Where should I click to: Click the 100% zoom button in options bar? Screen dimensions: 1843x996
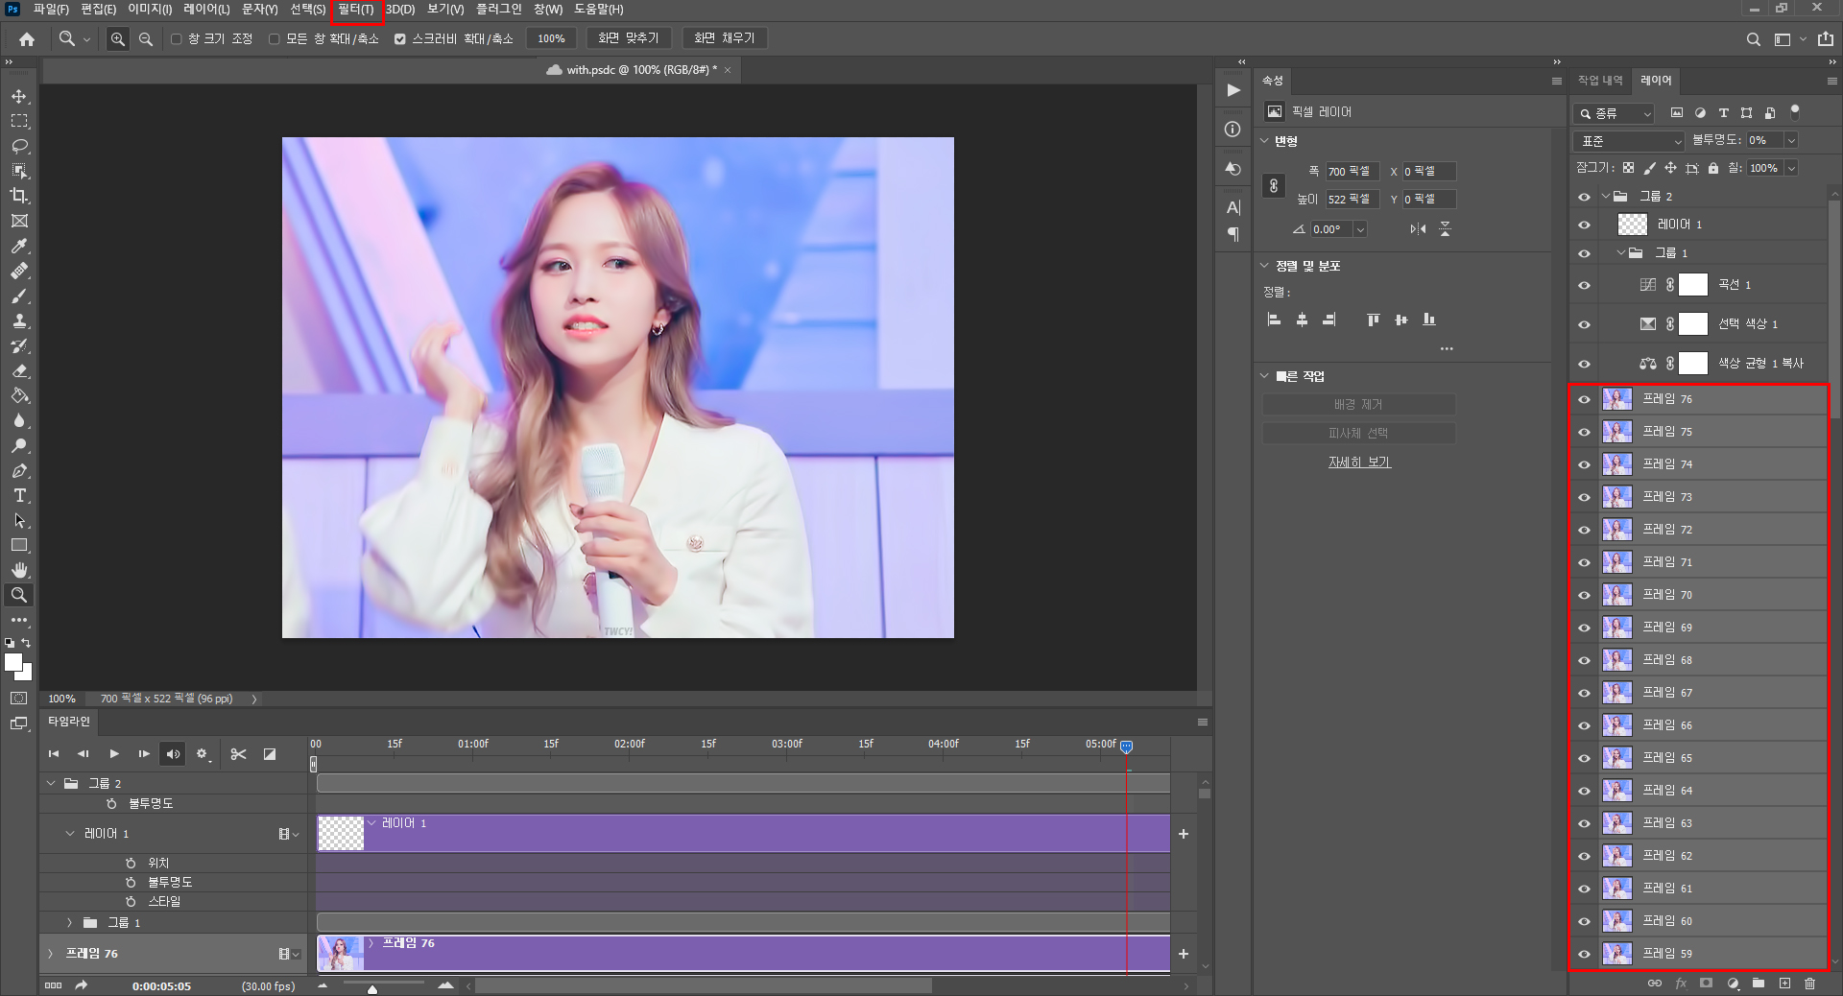point(551,38)
